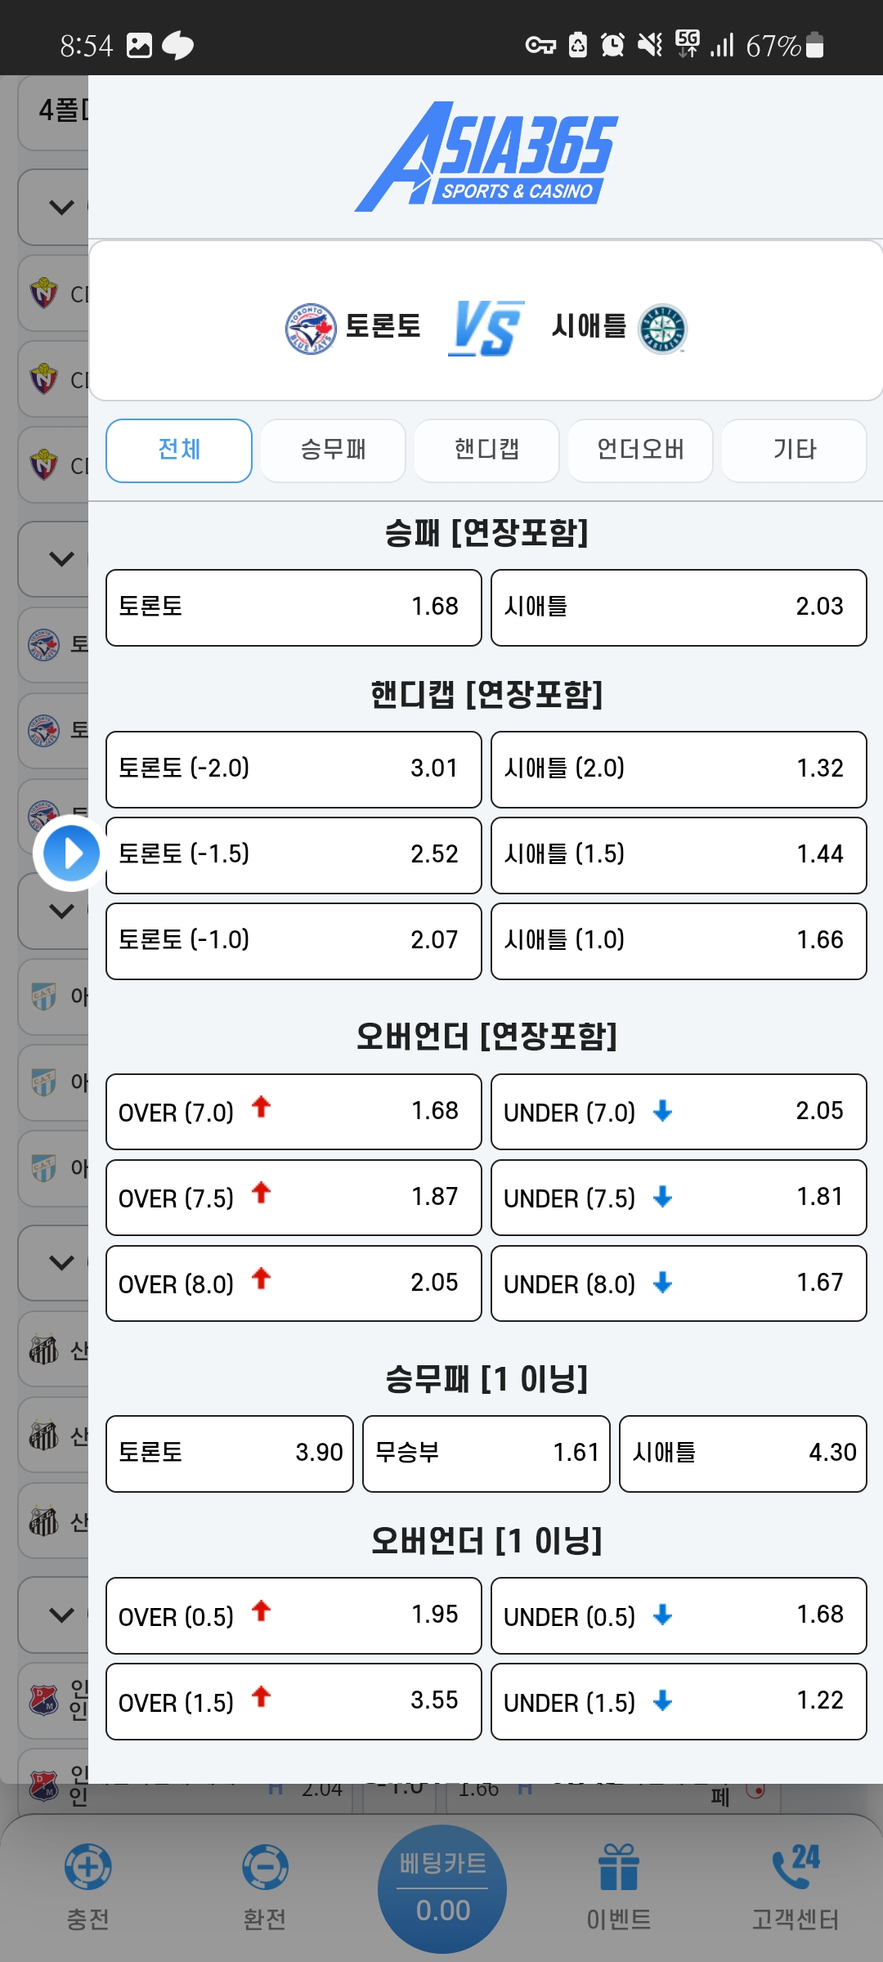Pick 무승부 1.61 for first inning
The width and height of the screenshot is (883, 1962).
tap(486, 1454)
